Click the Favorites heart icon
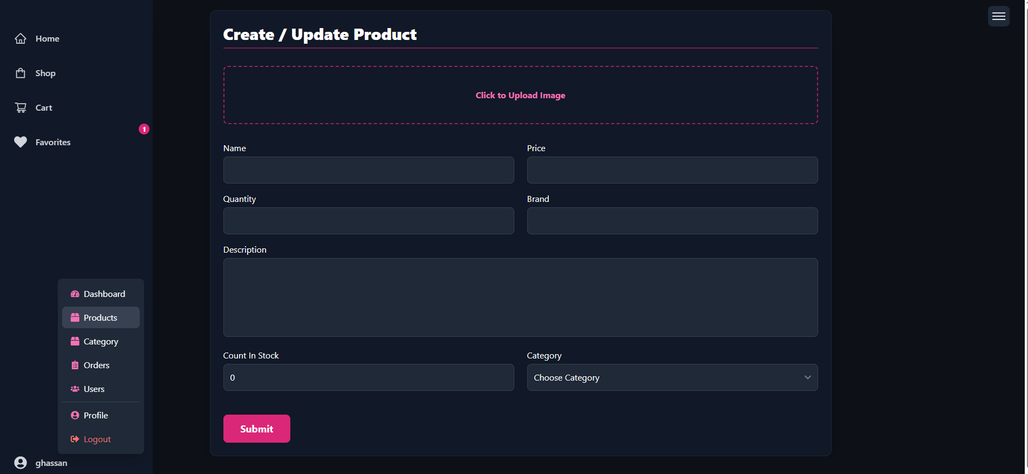1028x474 pixels. [20, 142]
